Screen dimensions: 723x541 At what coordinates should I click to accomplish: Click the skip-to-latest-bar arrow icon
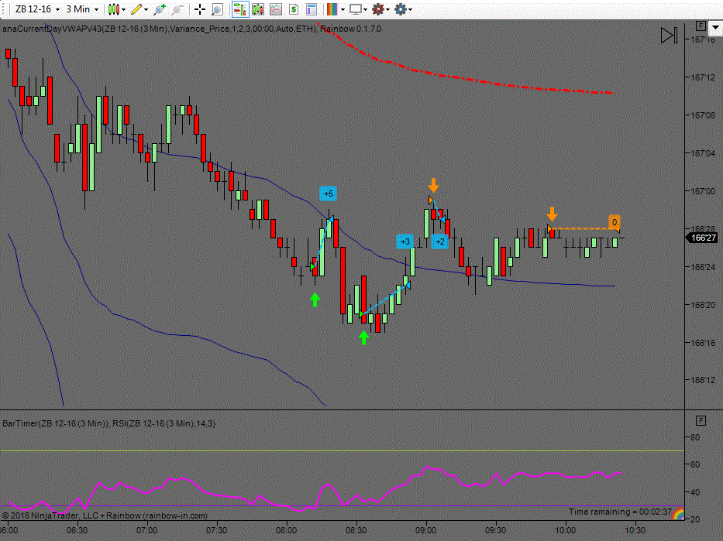pyautogui.click(x=669, y=36)
